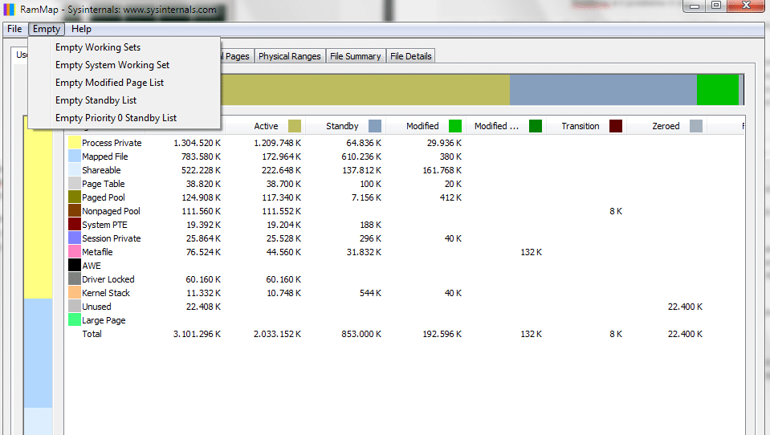Open the File menu
The image size is (770, 435).
point(14,29)
